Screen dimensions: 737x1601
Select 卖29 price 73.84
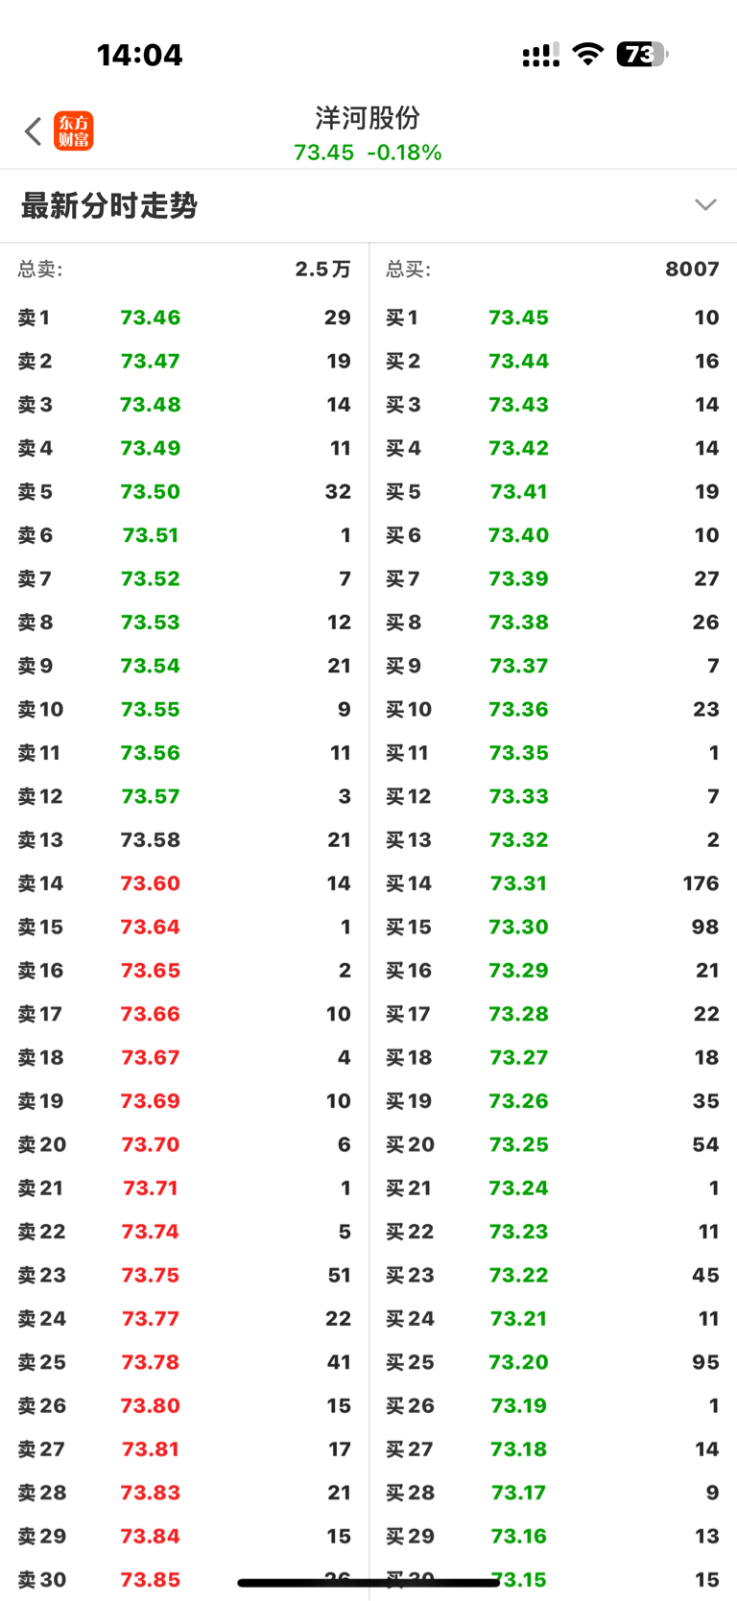151,1537
